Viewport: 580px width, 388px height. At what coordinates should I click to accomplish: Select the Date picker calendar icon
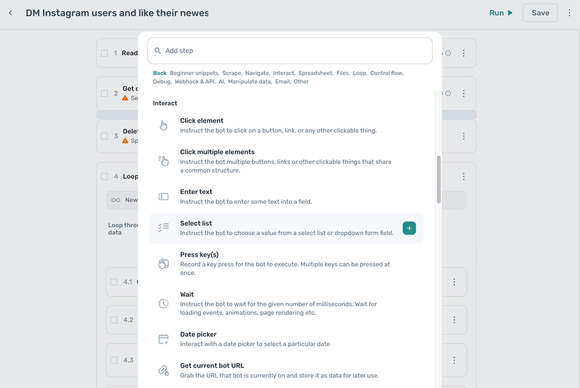tap(163, 338)
